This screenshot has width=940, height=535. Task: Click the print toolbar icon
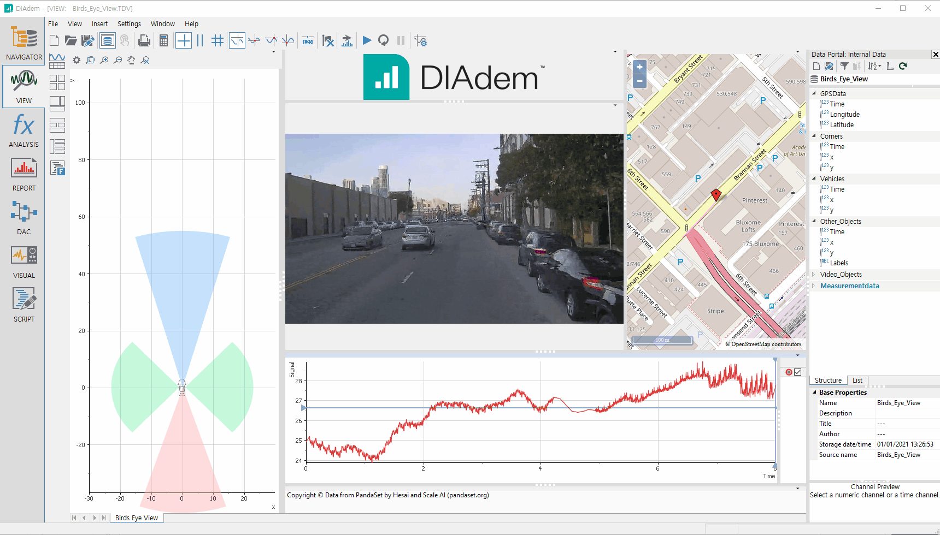(144, 40)
